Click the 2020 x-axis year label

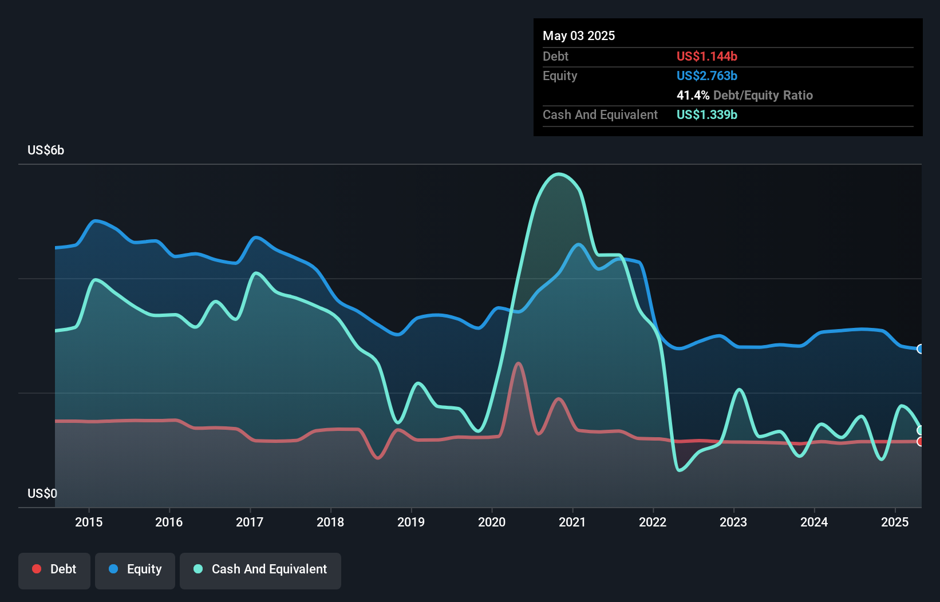[x=492, y=522]
